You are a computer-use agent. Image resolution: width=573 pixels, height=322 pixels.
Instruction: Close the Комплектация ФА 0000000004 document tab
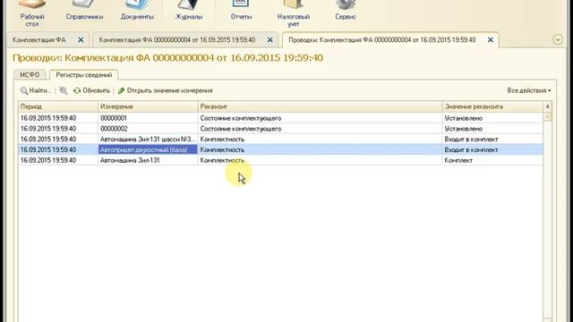270,39
